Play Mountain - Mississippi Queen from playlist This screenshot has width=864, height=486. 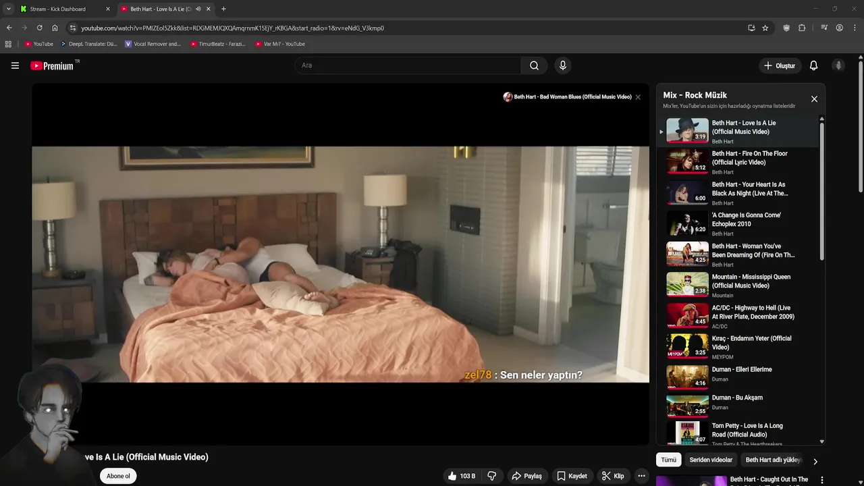pos(751,281)
